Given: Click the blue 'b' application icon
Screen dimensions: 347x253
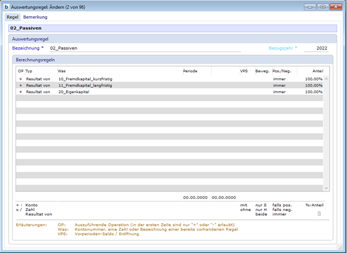Looking at the screenshot, I should point(6,7).
